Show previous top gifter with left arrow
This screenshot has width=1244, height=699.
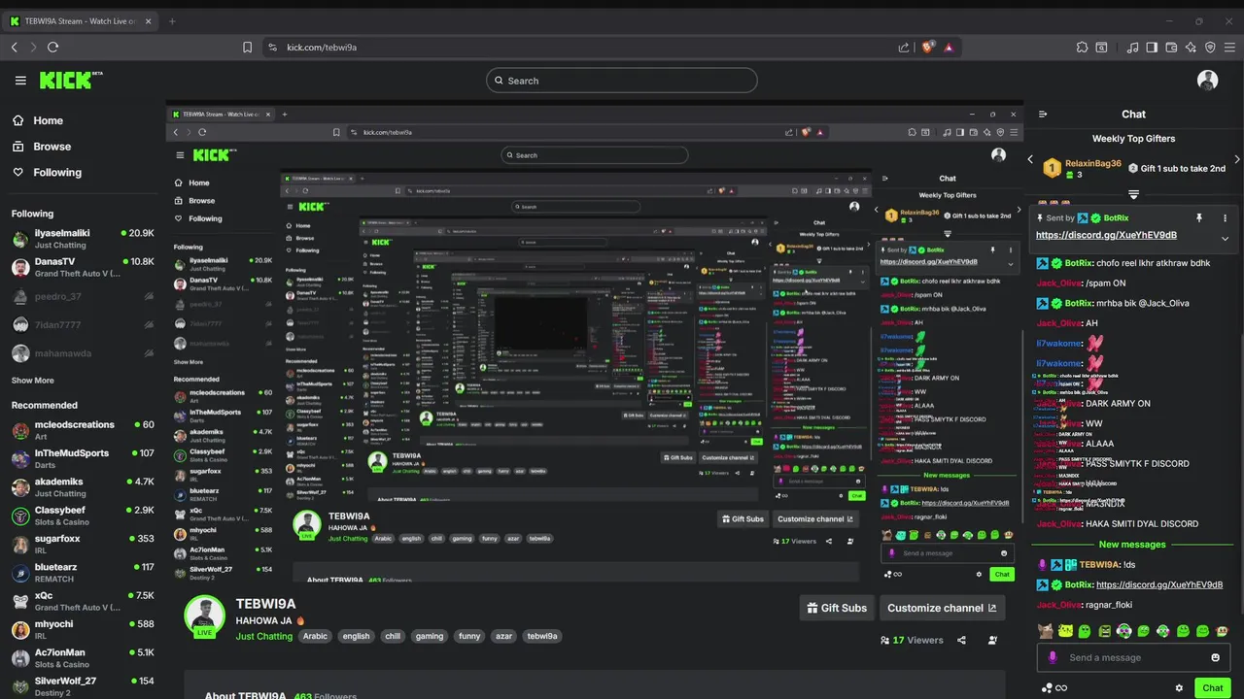1030,159
